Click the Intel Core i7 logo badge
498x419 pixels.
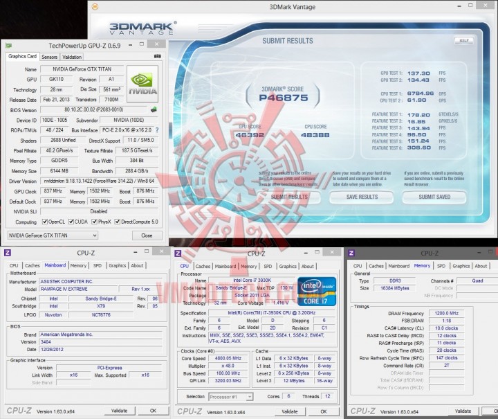[317, 292]
